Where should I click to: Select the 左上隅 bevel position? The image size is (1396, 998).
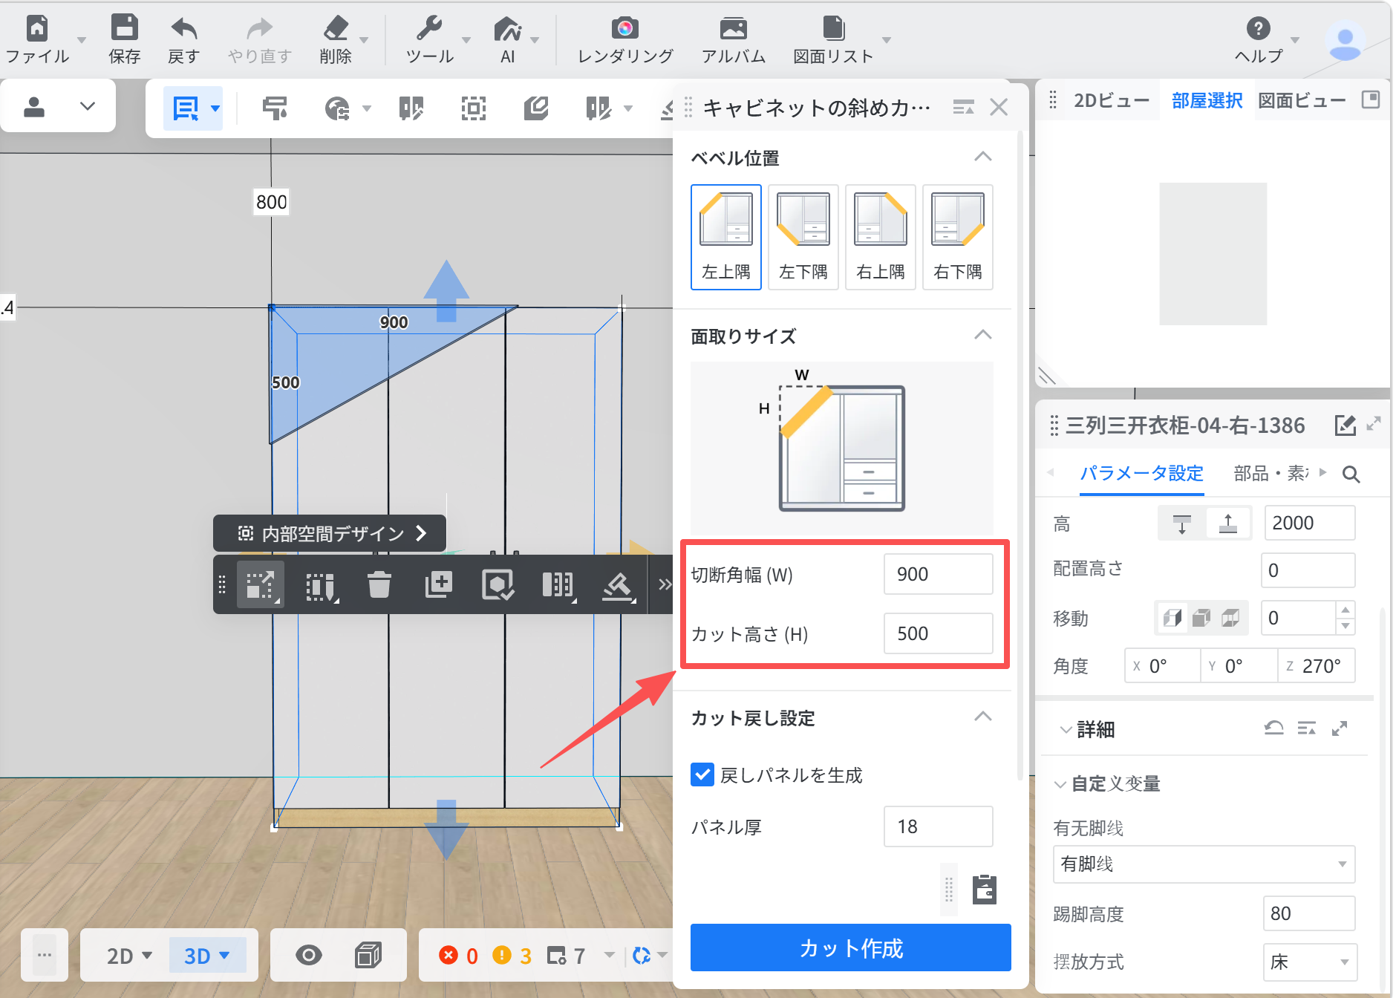pos(726,237)
